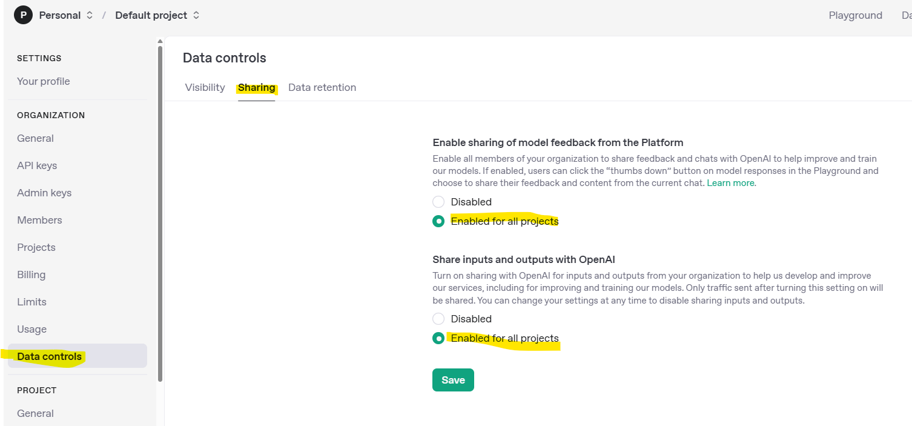
Task: Click the sidebar scroll up arrow
Action: pyautogui.click(x=160, y=41)
